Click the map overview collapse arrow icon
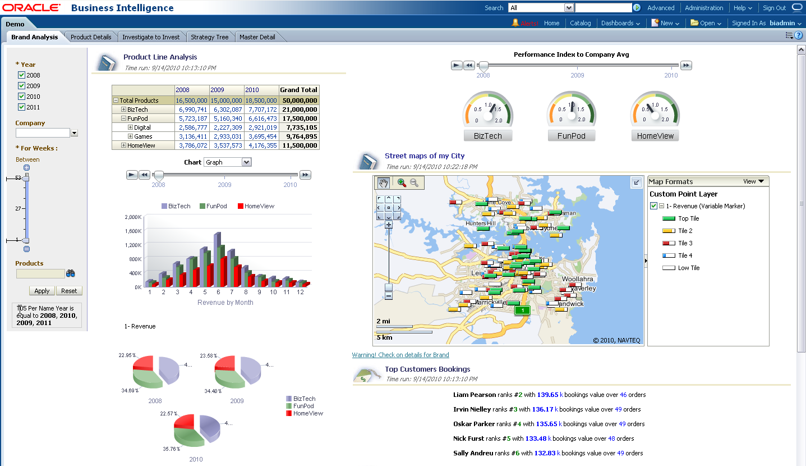Image resolution: width=806 pixels, height=466 pixels. (637, 182)
